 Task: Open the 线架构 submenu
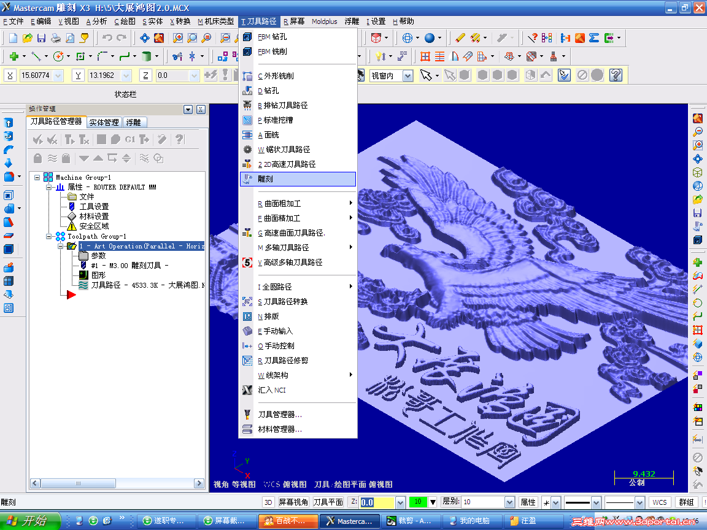[298, 375]
